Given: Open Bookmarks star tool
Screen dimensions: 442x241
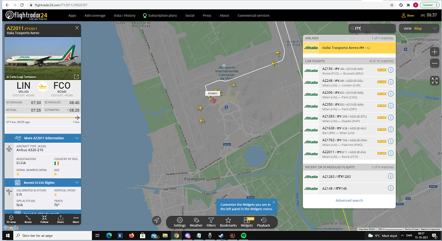Looking at the screenshot, I should pyautogui.click(x=228, y=222).
